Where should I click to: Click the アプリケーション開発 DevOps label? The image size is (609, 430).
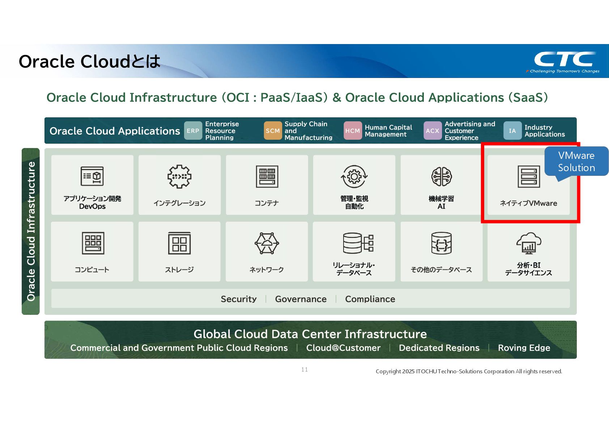tap(92, 202)
